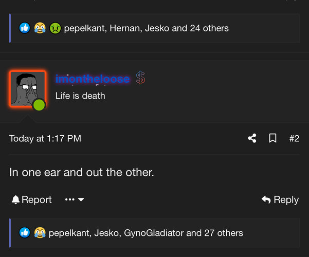
Task: Click the like icon in bottom reactions bar
Action: [x=25, y=233]
